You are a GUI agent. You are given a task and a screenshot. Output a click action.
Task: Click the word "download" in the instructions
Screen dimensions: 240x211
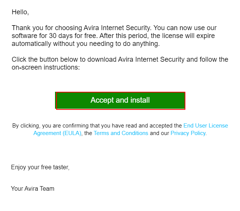coord(102,59)
